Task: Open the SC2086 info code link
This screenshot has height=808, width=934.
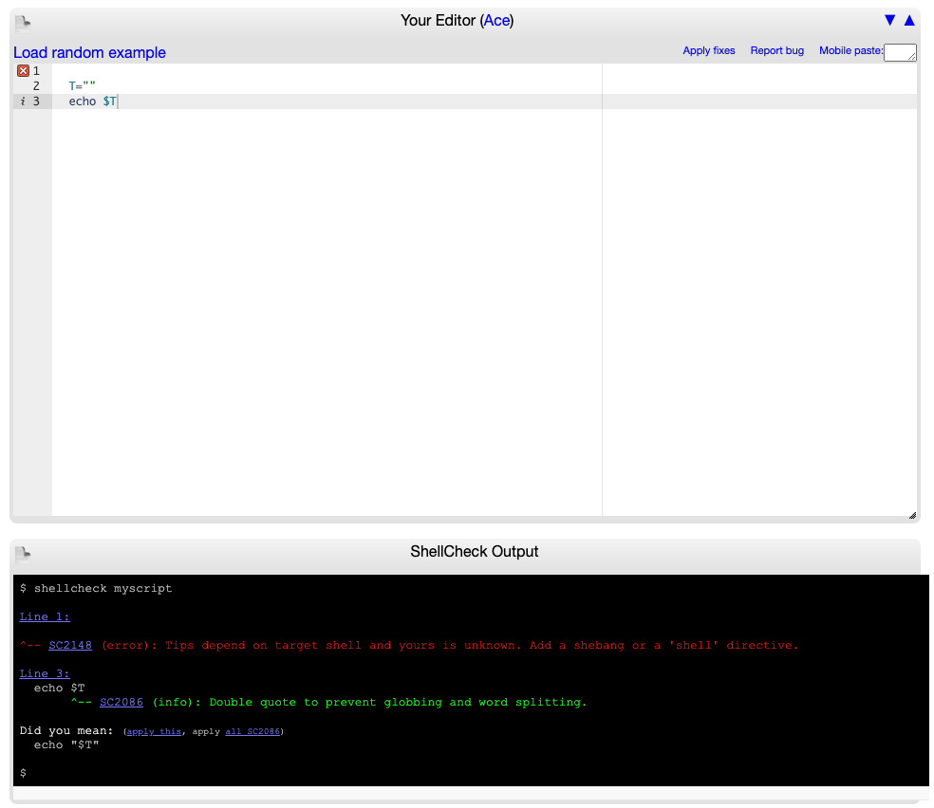Action: (121, 702)
